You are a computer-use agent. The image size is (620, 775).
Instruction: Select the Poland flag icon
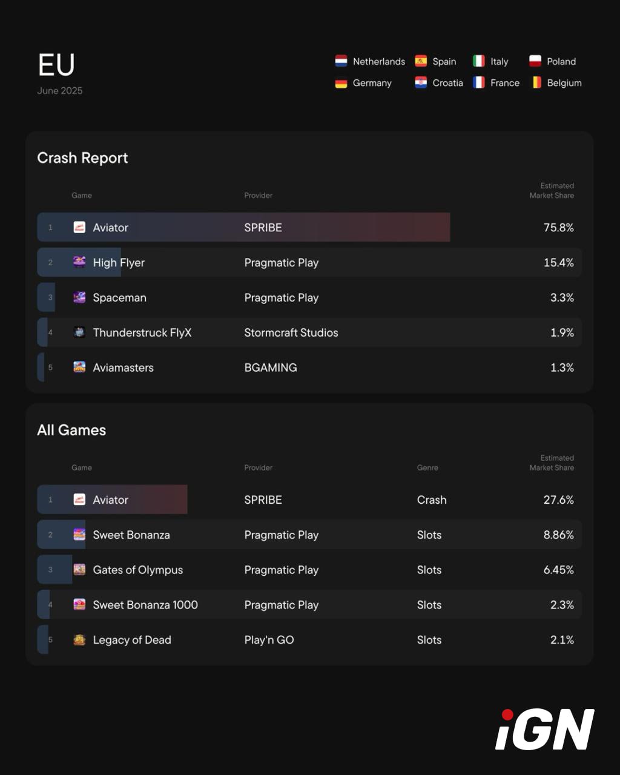click(535, 61)
